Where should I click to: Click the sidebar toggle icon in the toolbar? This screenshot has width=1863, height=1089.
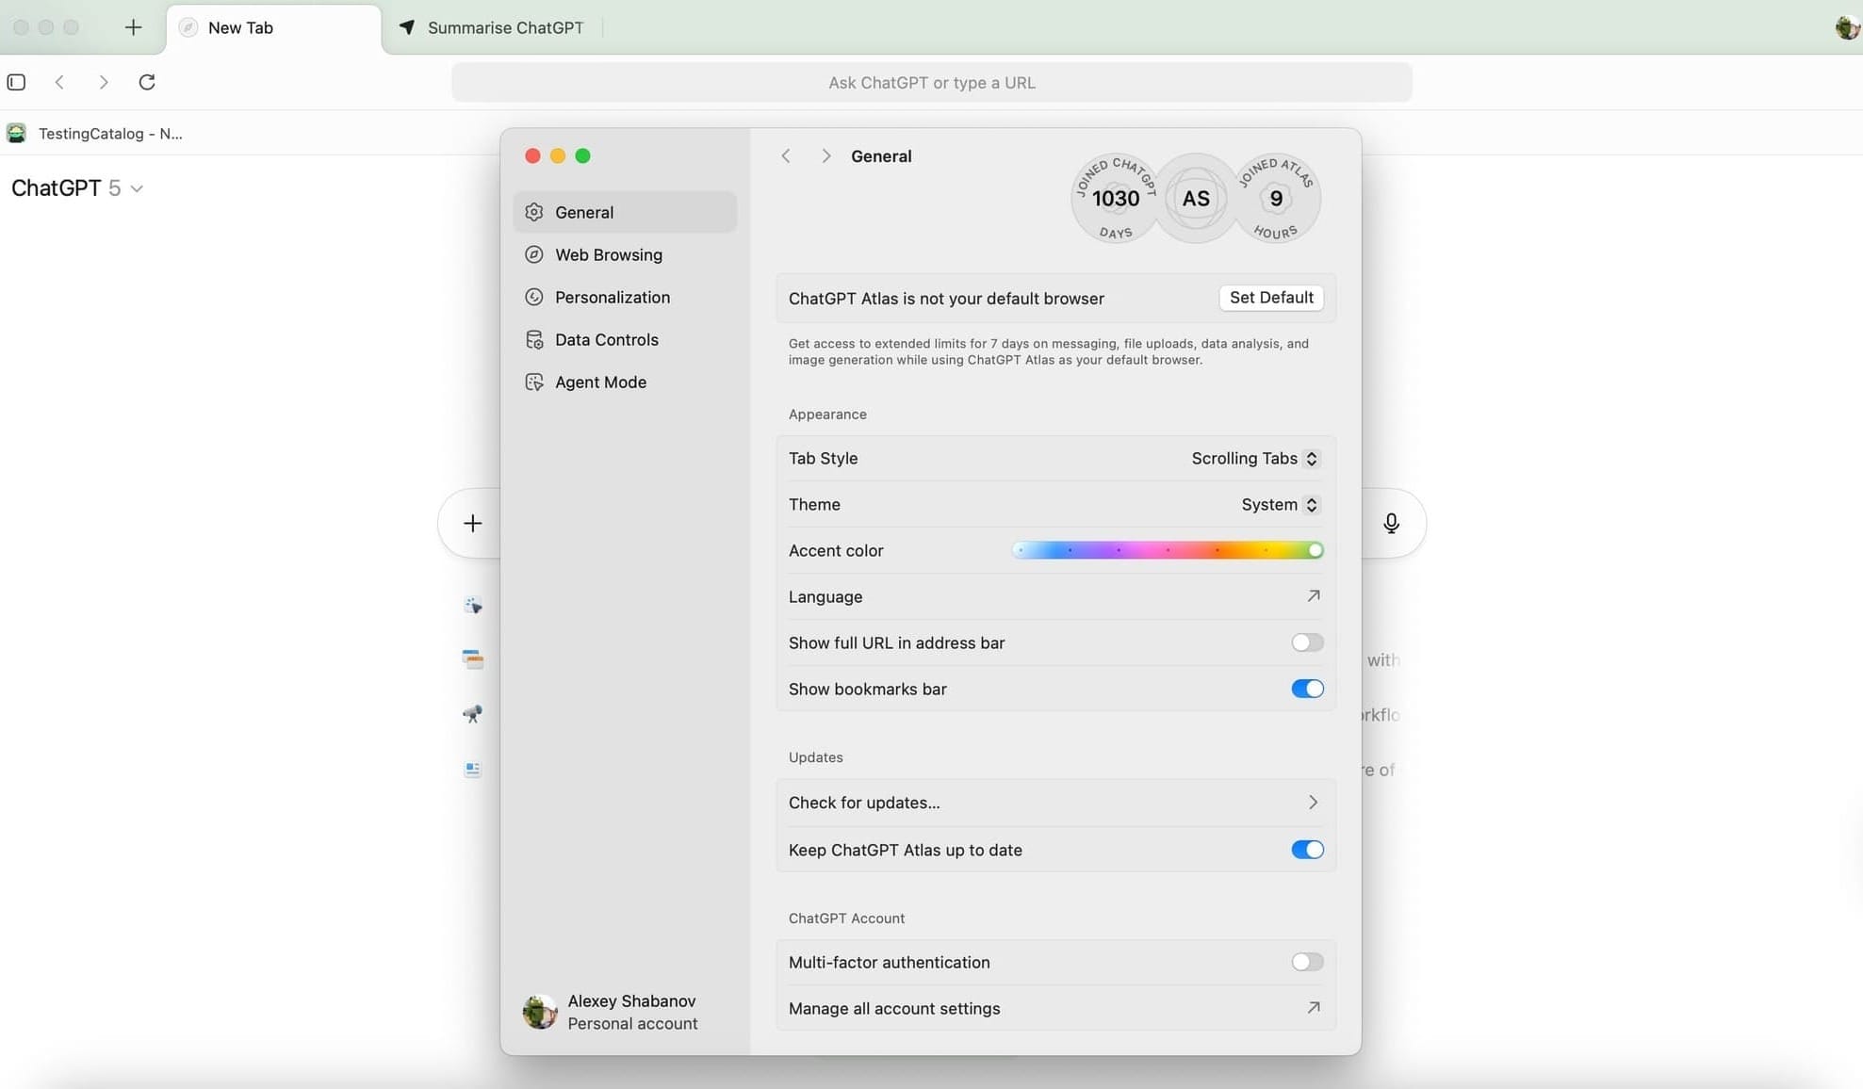(16, 82)
